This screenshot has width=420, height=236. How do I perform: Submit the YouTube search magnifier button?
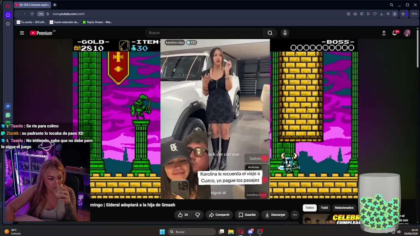(x=270, y=33)
